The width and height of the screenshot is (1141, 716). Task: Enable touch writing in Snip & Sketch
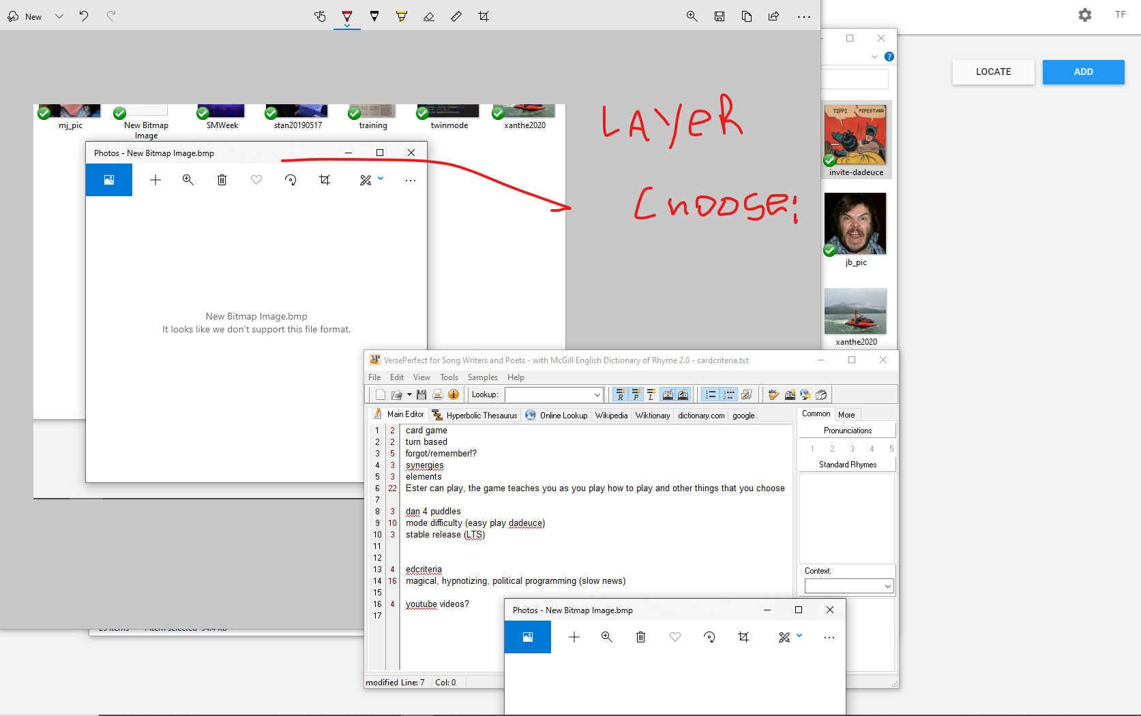coord(320,16)
